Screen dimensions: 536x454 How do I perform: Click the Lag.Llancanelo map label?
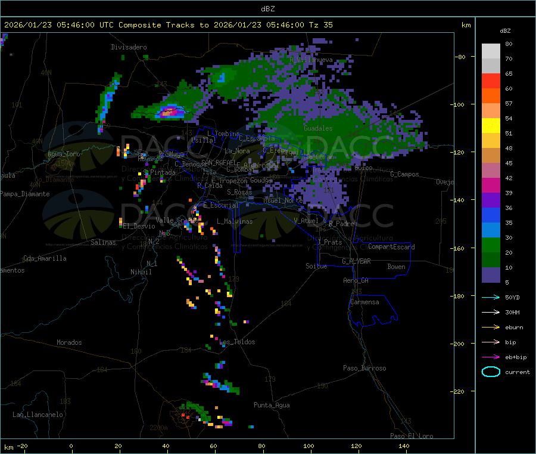(38, 415)
